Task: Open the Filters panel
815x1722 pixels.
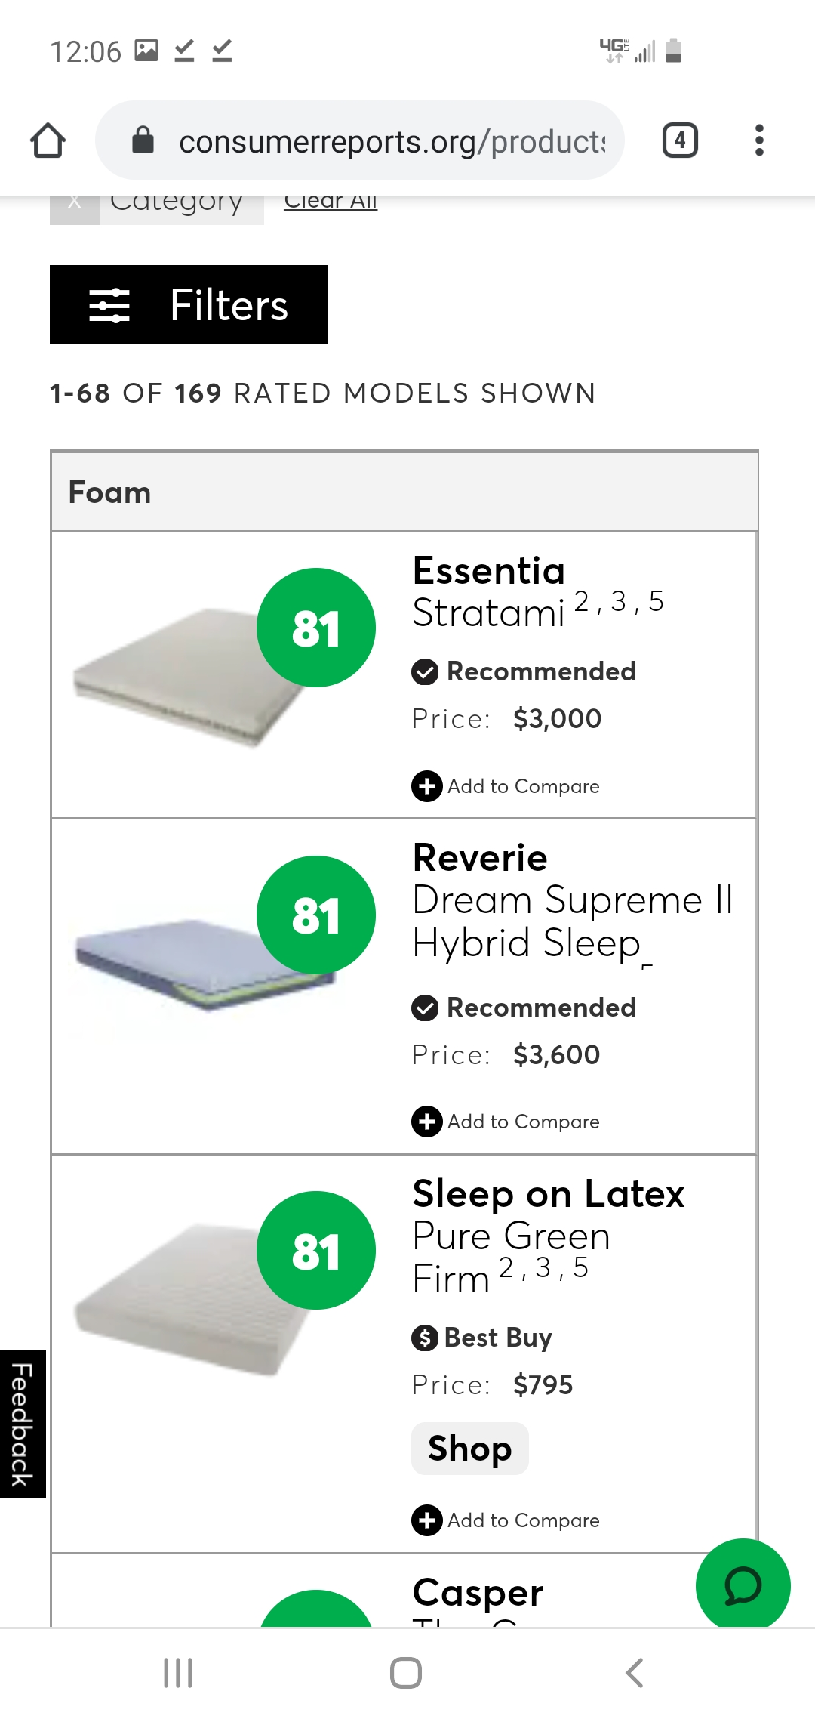Action: pos(189,305)
